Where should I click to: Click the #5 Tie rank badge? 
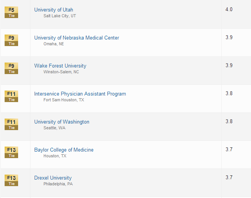click(12, 12)
